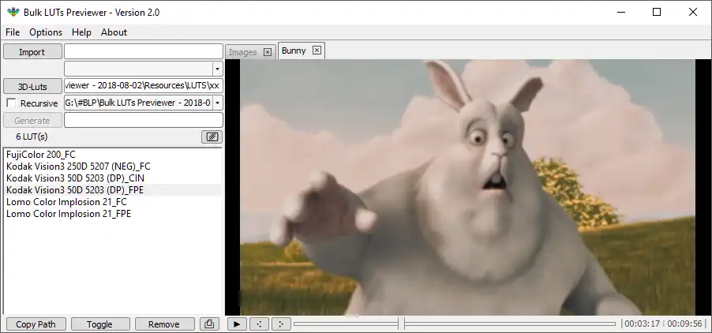The image size is (712, 333).
Task: Click the Remove button
Action: [164, 324]
